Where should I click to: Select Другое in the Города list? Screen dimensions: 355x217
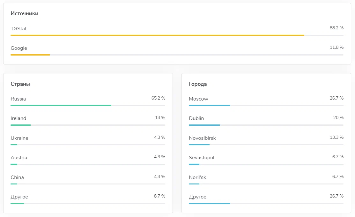point(198,197)
